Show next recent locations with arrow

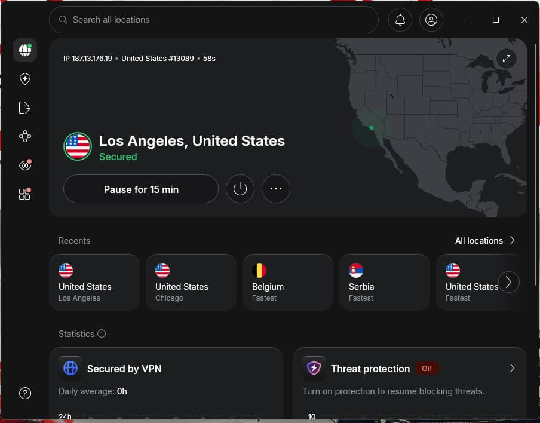coord(509,282)
